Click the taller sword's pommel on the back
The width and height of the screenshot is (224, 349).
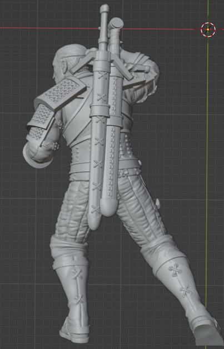tap(104, 8)
